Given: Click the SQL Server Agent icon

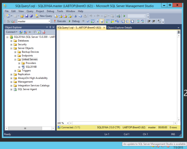Looking at the screenshot, I should [x=15, y=89].
